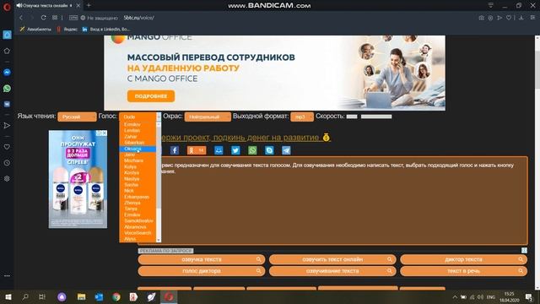The width and height of the screenshot is (540, 304).
Task: Open the Opera sidebar home panel
Action: tap(7, 35)
